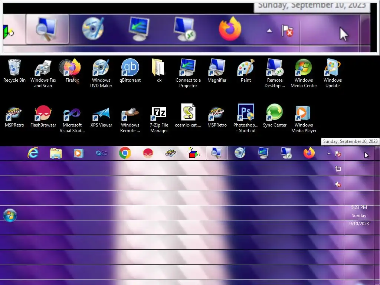Open the Sync Center desktop shortcut
Viewport: 380px width, 285px height.
275,116
